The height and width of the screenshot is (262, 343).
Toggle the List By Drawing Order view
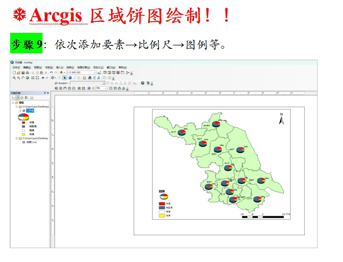(x=13, y=98)
